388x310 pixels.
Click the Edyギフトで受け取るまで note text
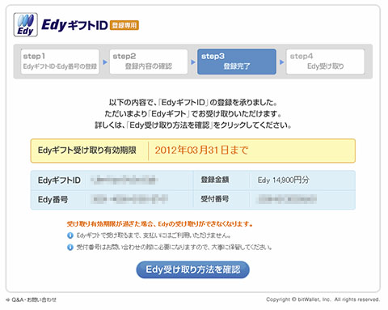click(154, 236)
